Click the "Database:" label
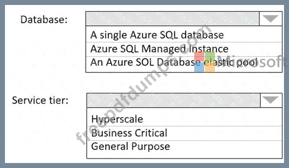 pos(44,19)
